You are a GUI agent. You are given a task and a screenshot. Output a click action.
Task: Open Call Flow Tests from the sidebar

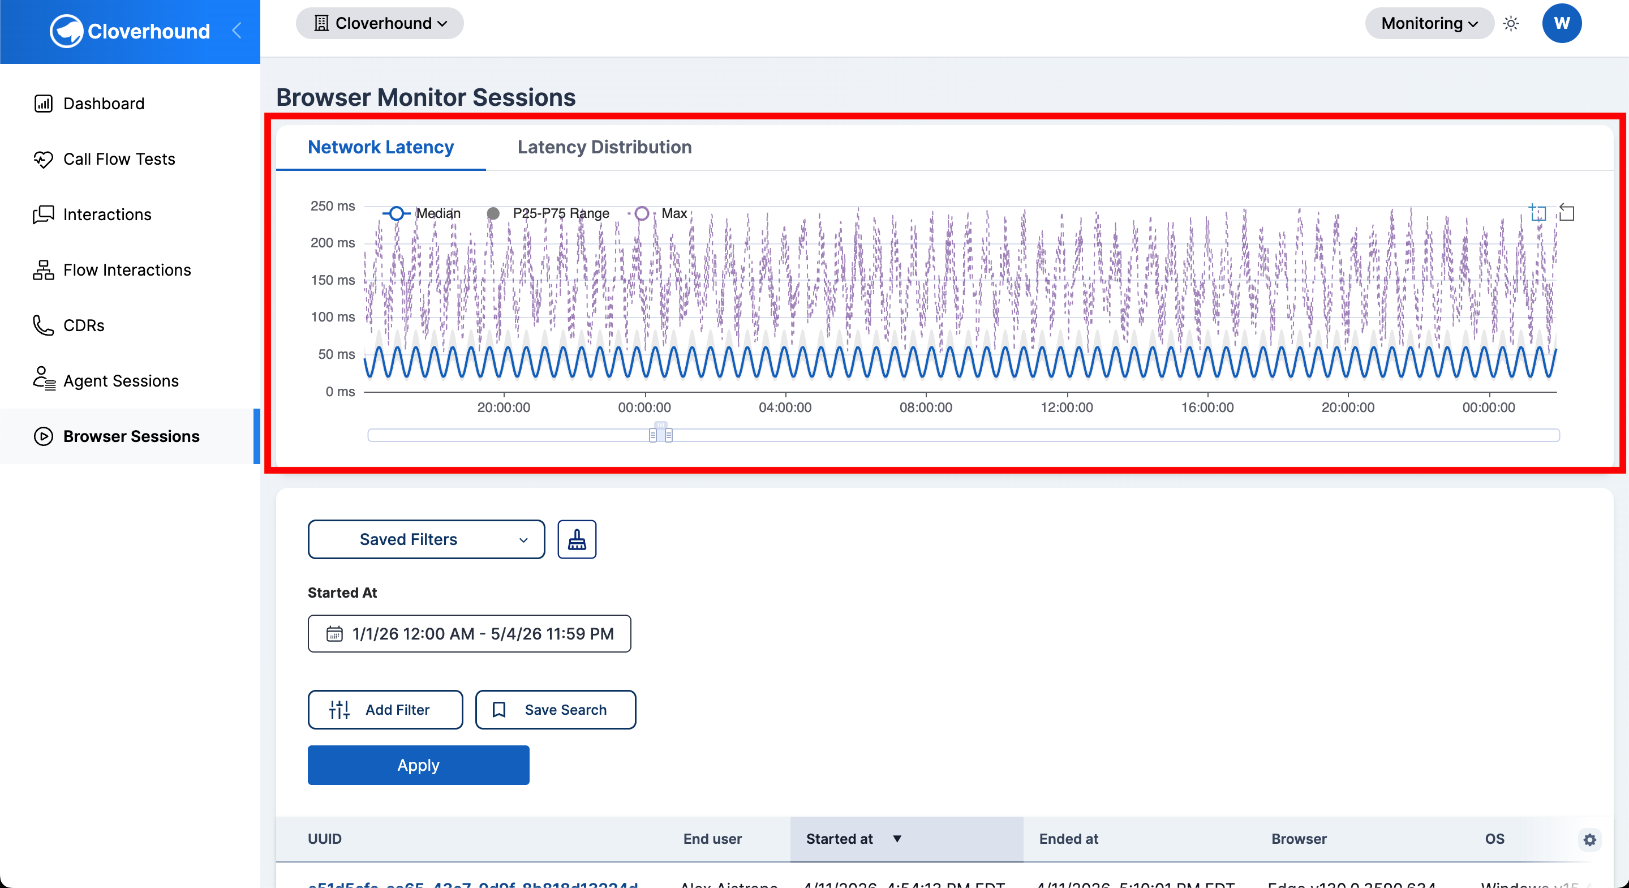click(x=130, y=158)
